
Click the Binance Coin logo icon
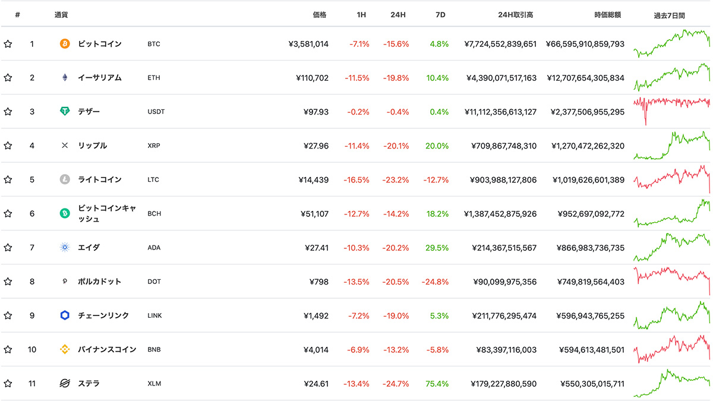coord(65,349)
